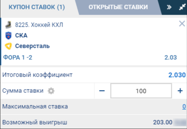Increase the bet amount with plus

pos(180,91)
